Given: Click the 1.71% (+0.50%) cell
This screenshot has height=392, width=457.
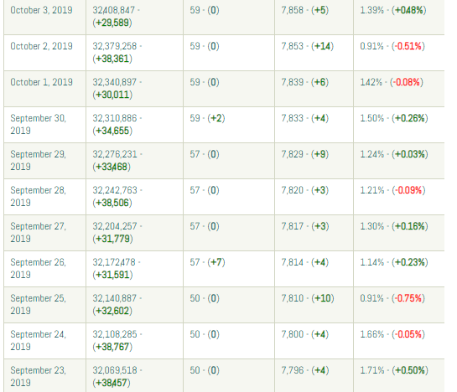Looking at the screenshot, I should (399, 376).
